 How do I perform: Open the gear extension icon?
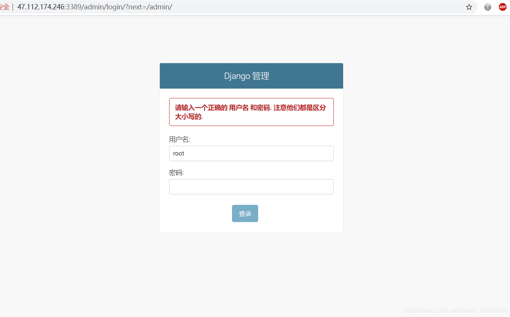488,7
